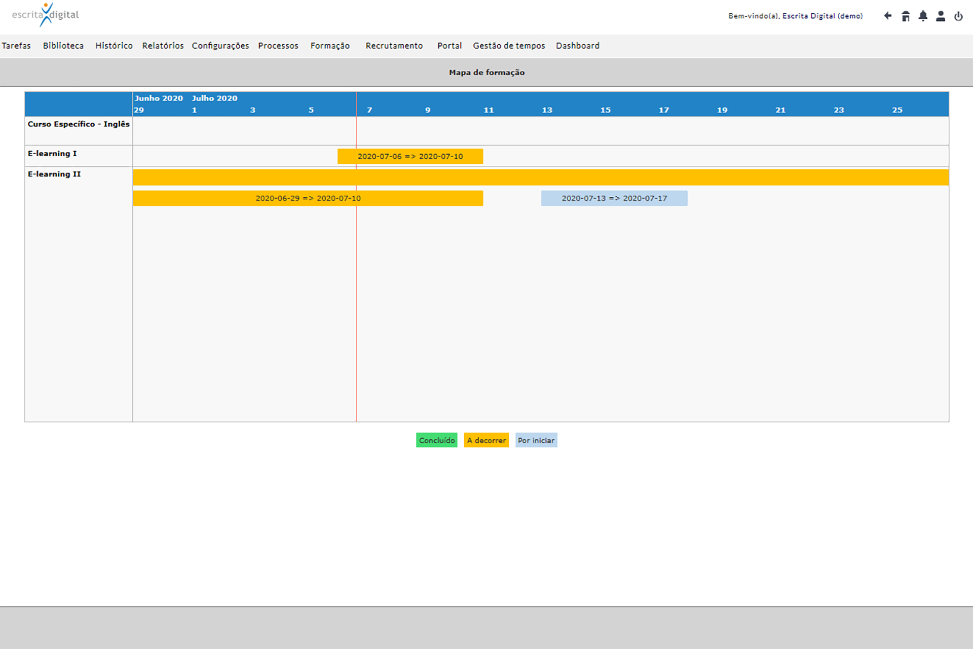This screenshot has width=973, height=649.
Task: Select the blue bar 2020-07-13 => 2020-07-17
Action: (x=614, y=198)
